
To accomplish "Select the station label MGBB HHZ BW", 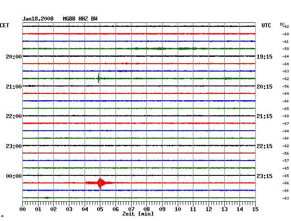I will (80, 19).
